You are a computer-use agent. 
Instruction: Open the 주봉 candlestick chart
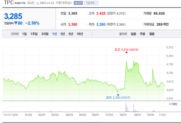click(x=142, y=34)
